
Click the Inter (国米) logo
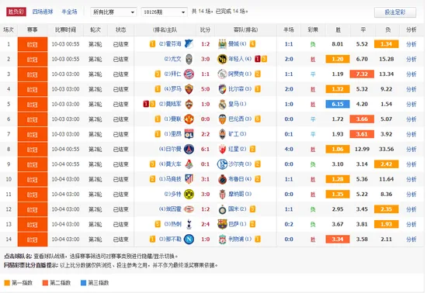coord(222,209)
